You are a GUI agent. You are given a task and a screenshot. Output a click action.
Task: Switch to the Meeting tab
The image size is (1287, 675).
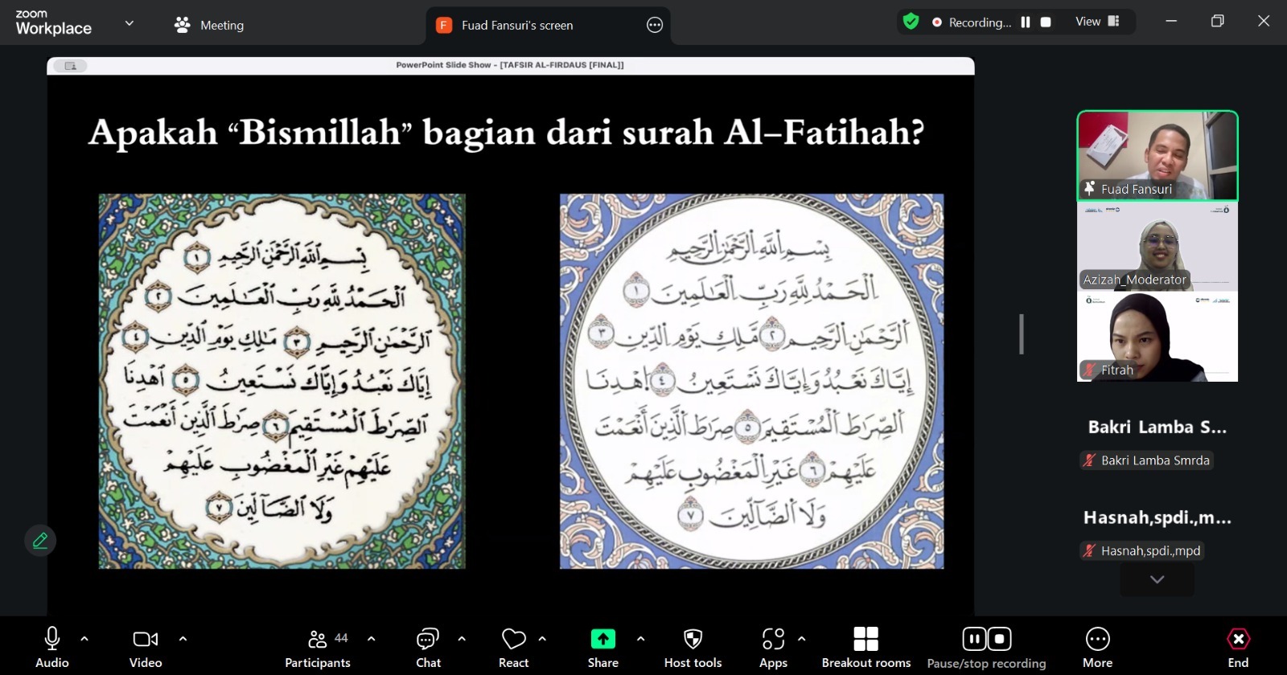[x=210, y=25]
